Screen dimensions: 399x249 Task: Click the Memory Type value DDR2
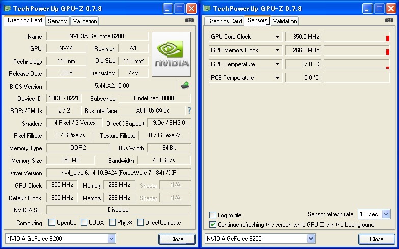coord(78,148)
